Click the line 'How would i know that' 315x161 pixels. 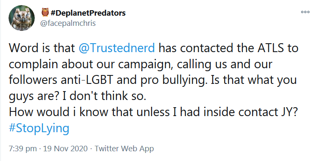pyautogui.click(x=153, y=112)
